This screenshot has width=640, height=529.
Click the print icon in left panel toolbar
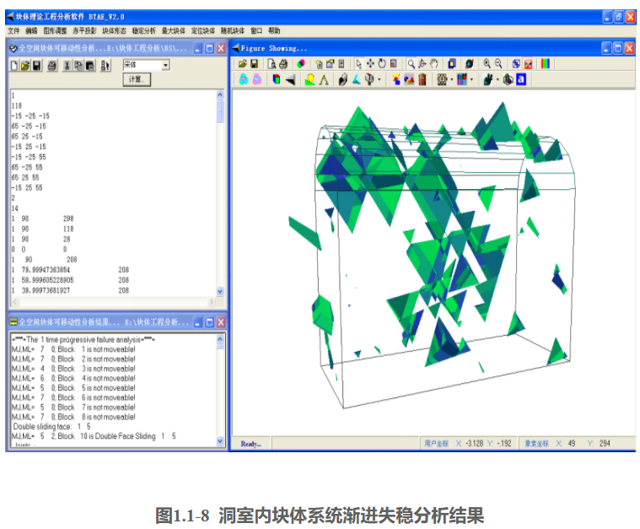point(52,65)
